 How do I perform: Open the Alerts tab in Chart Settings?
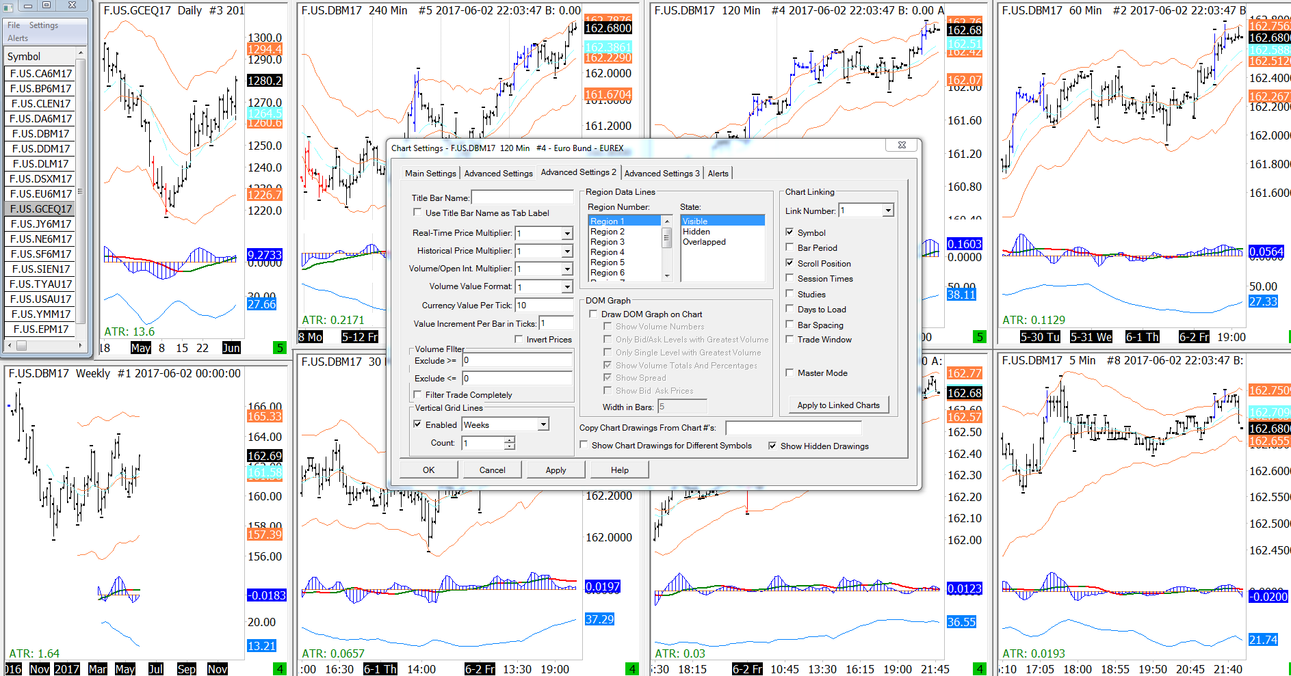pos(718,174)
